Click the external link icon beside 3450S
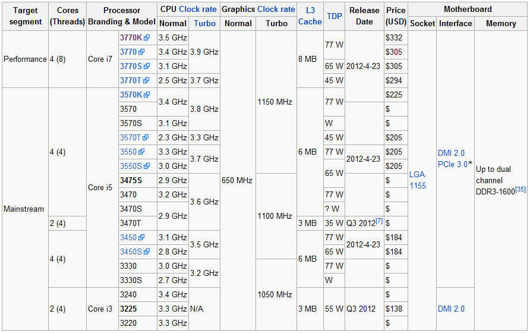This screenshot has height=333, width=530. click(147, 252)
